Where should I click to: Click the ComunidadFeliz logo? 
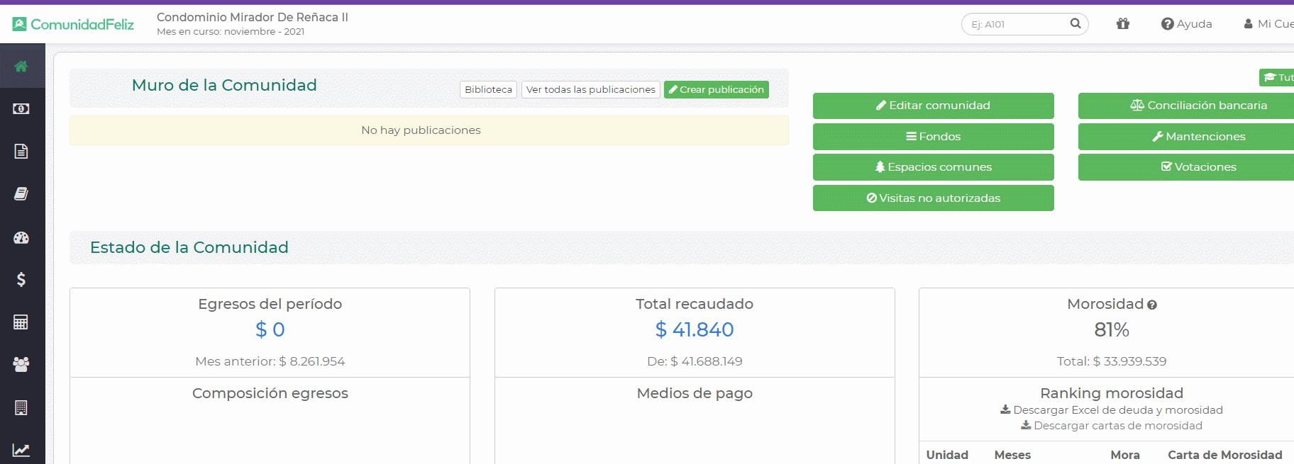[x=73, y=24]
